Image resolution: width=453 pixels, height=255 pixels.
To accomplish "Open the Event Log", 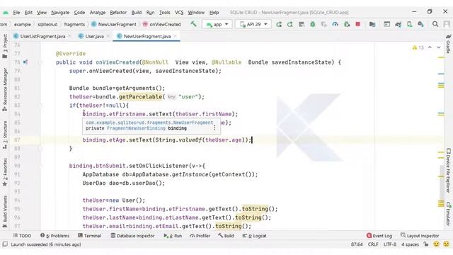I will point(379,236).
